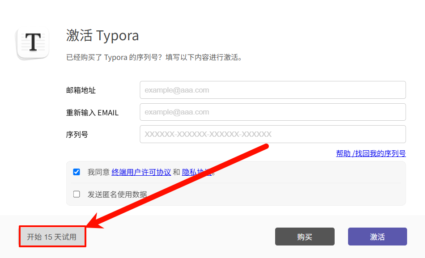Uncheck the 我同意 agreement checkbox
The width and height of the screenshot is (425, 258).
click(76, 172)
